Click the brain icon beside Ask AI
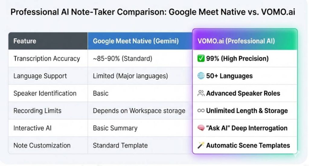Image resolution: width=309 pixels, height=166 pixels. pyautogui.click(x=201, y=128)
